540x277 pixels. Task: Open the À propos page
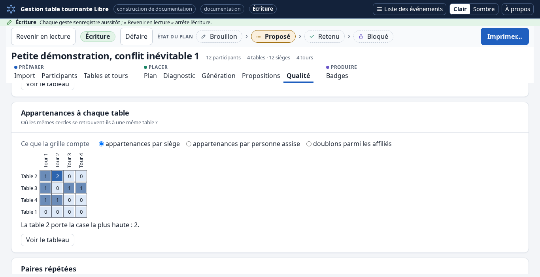517,9
